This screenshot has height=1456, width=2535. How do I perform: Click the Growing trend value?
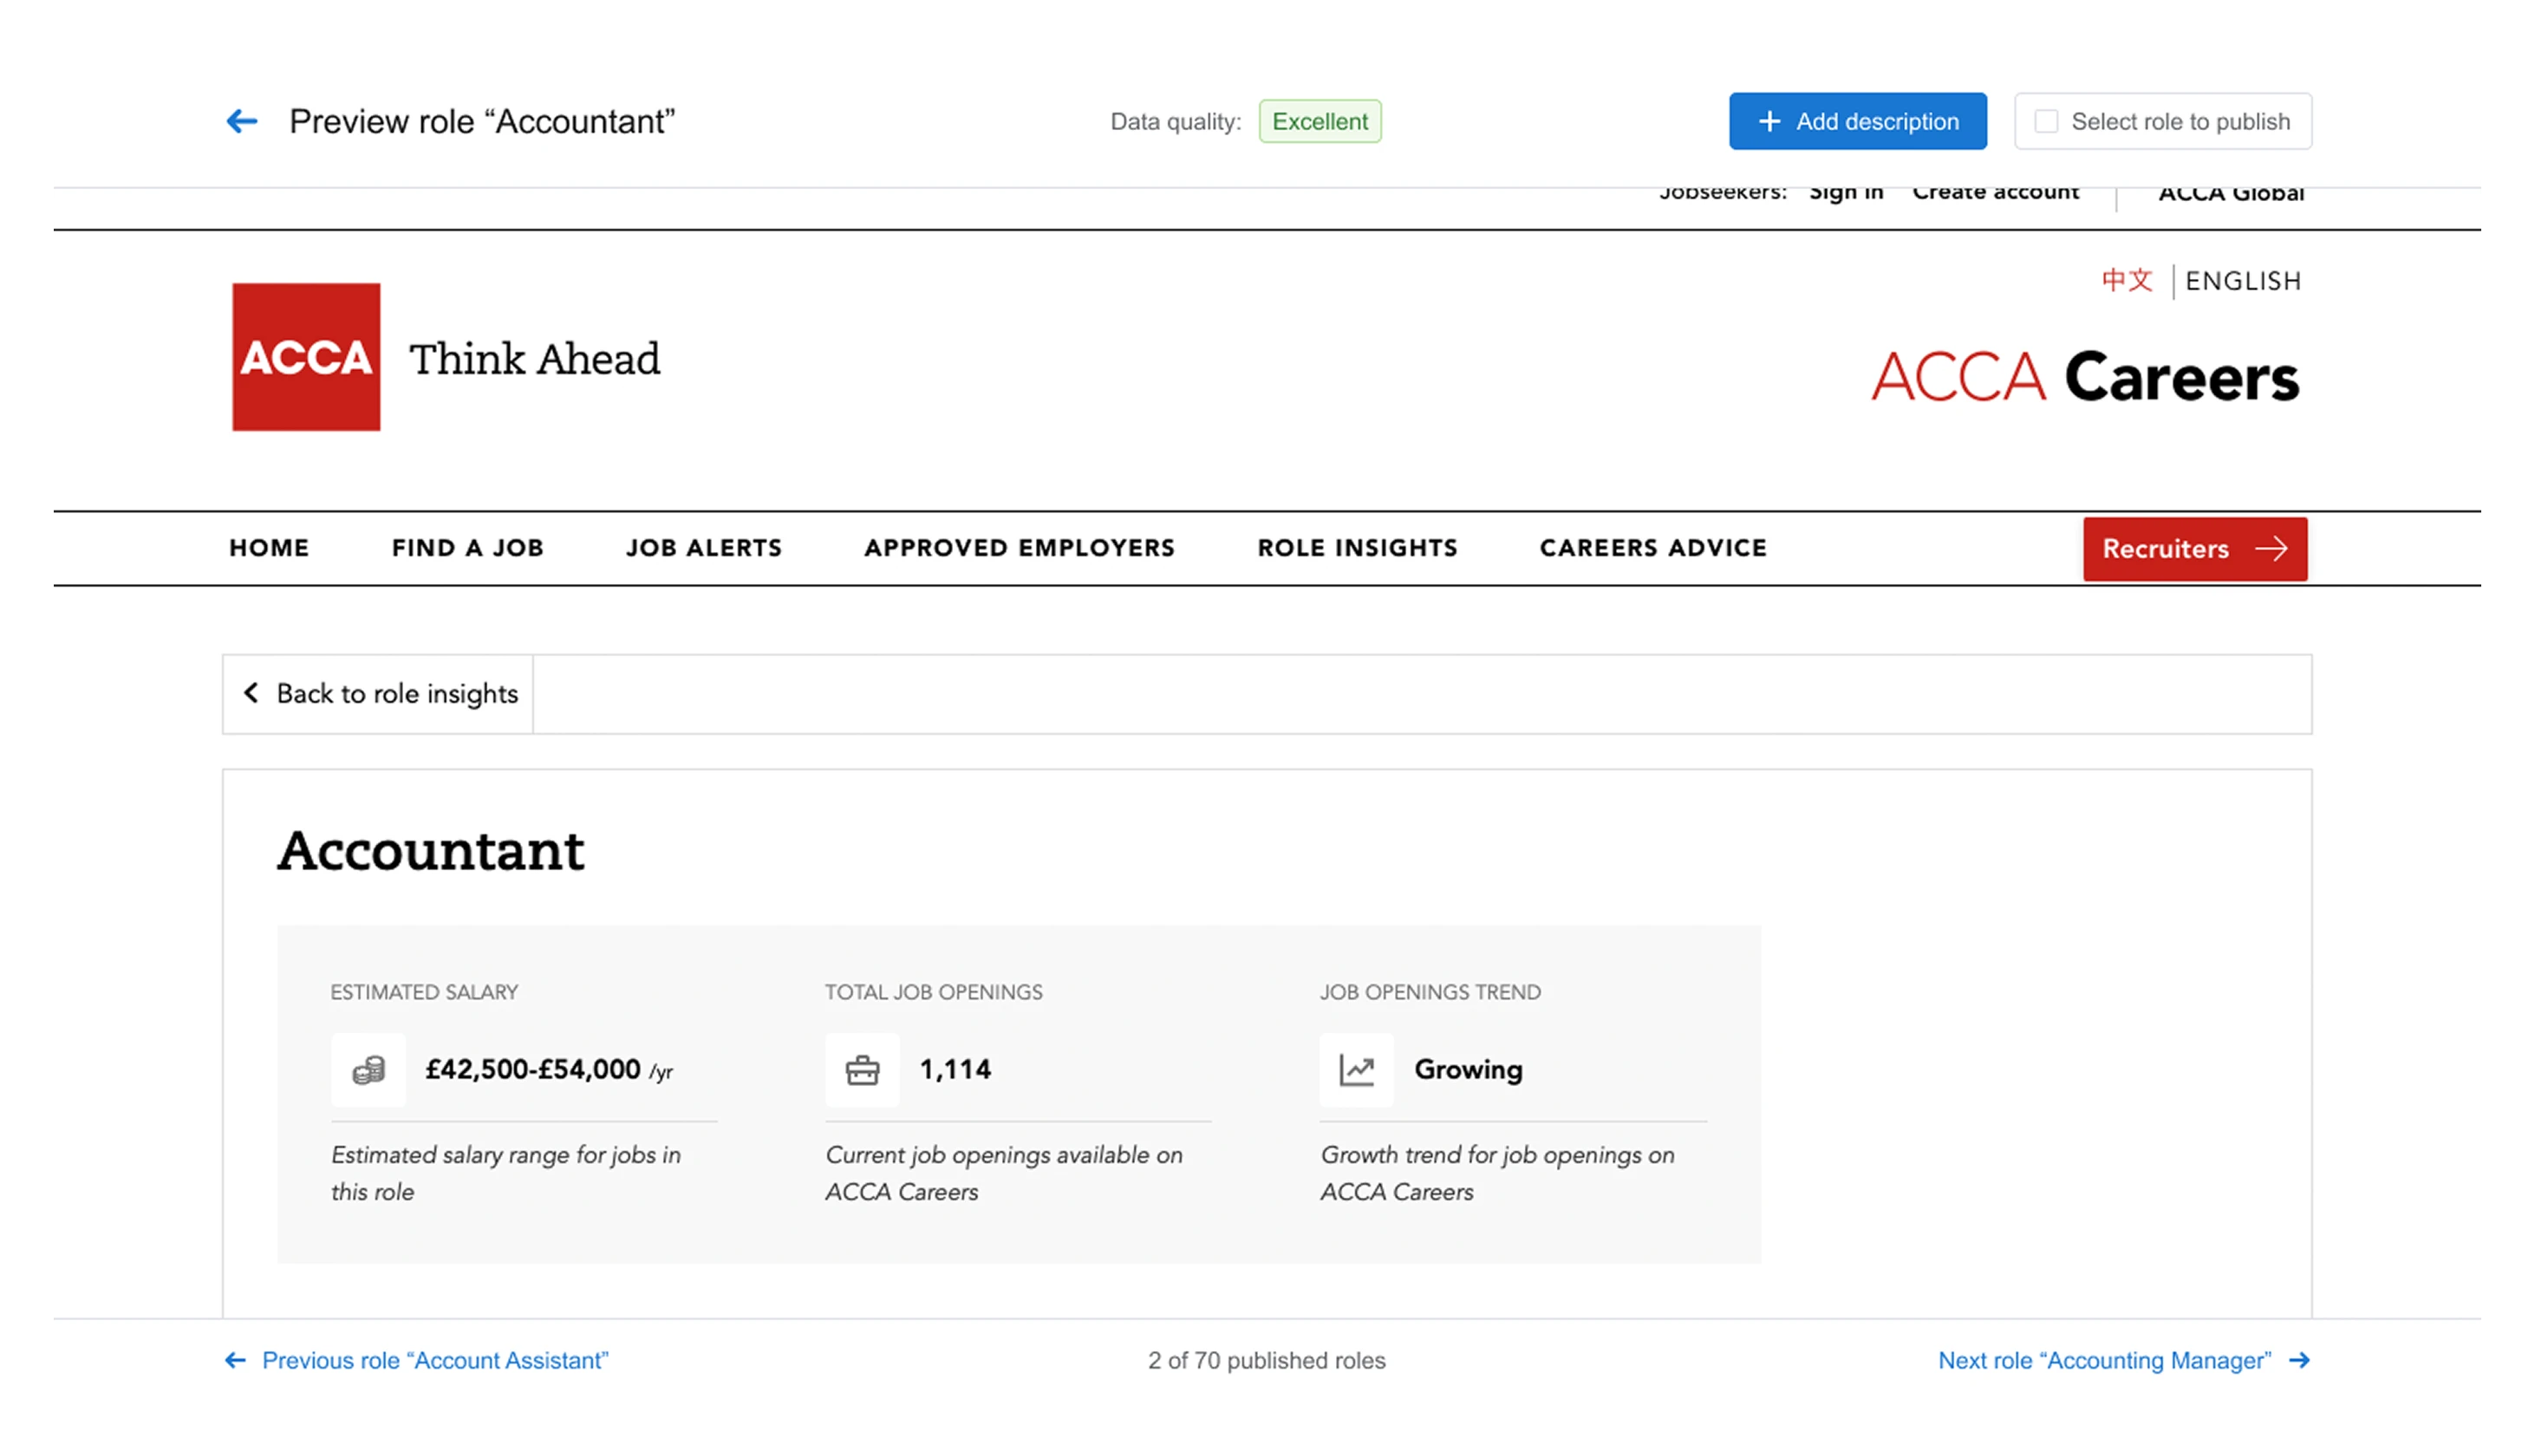(1468, 1070)
